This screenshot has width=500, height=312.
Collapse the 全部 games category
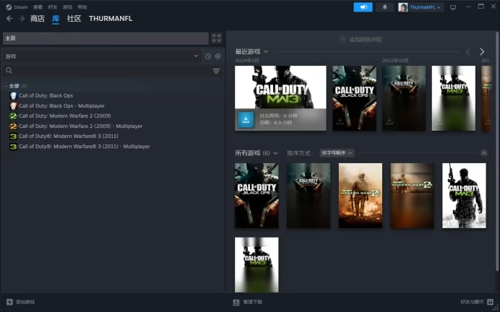[6, 86]
